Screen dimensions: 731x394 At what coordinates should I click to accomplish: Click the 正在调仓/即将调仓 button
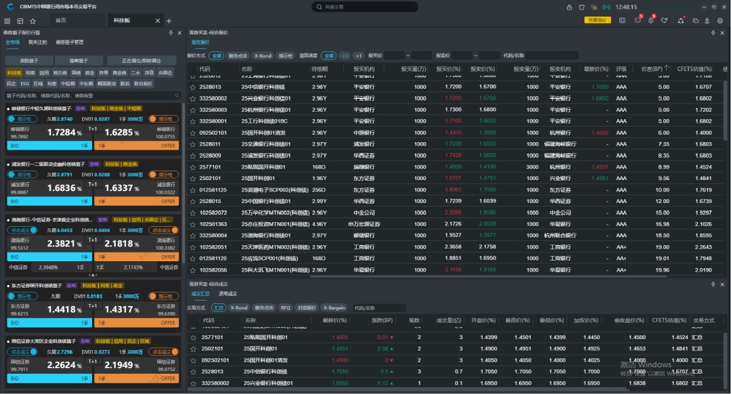pyautogui.click(x=141, y=61)
